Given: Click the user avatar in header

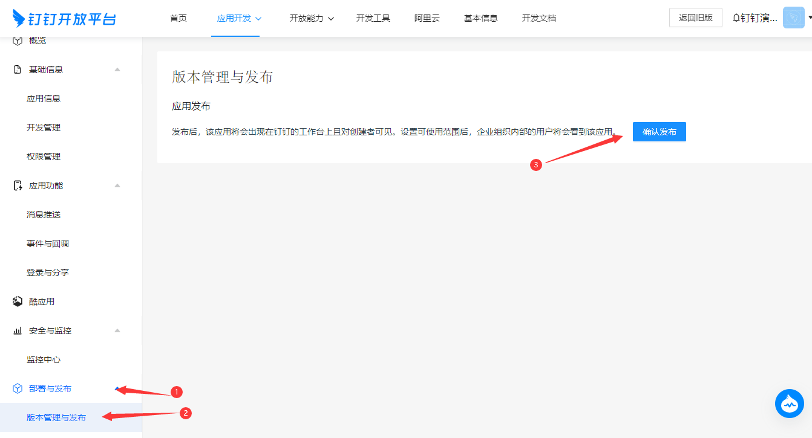Looking at the screenshot, I should click(x=793, y=18).
